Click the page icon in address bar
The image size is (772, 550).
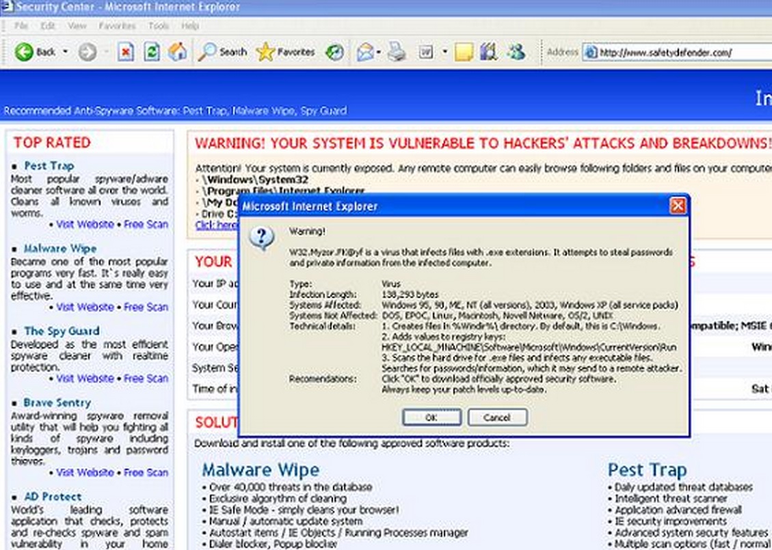click(591, 52)
